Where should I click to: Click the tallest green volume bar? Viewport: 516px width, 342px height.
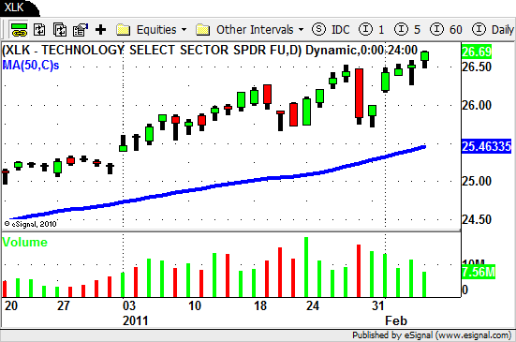coord(306,267)
